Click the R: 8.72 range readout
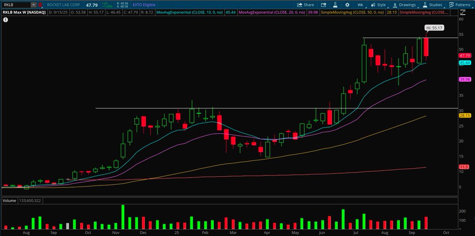Screen dimensions: 475x236 (148, 12)
